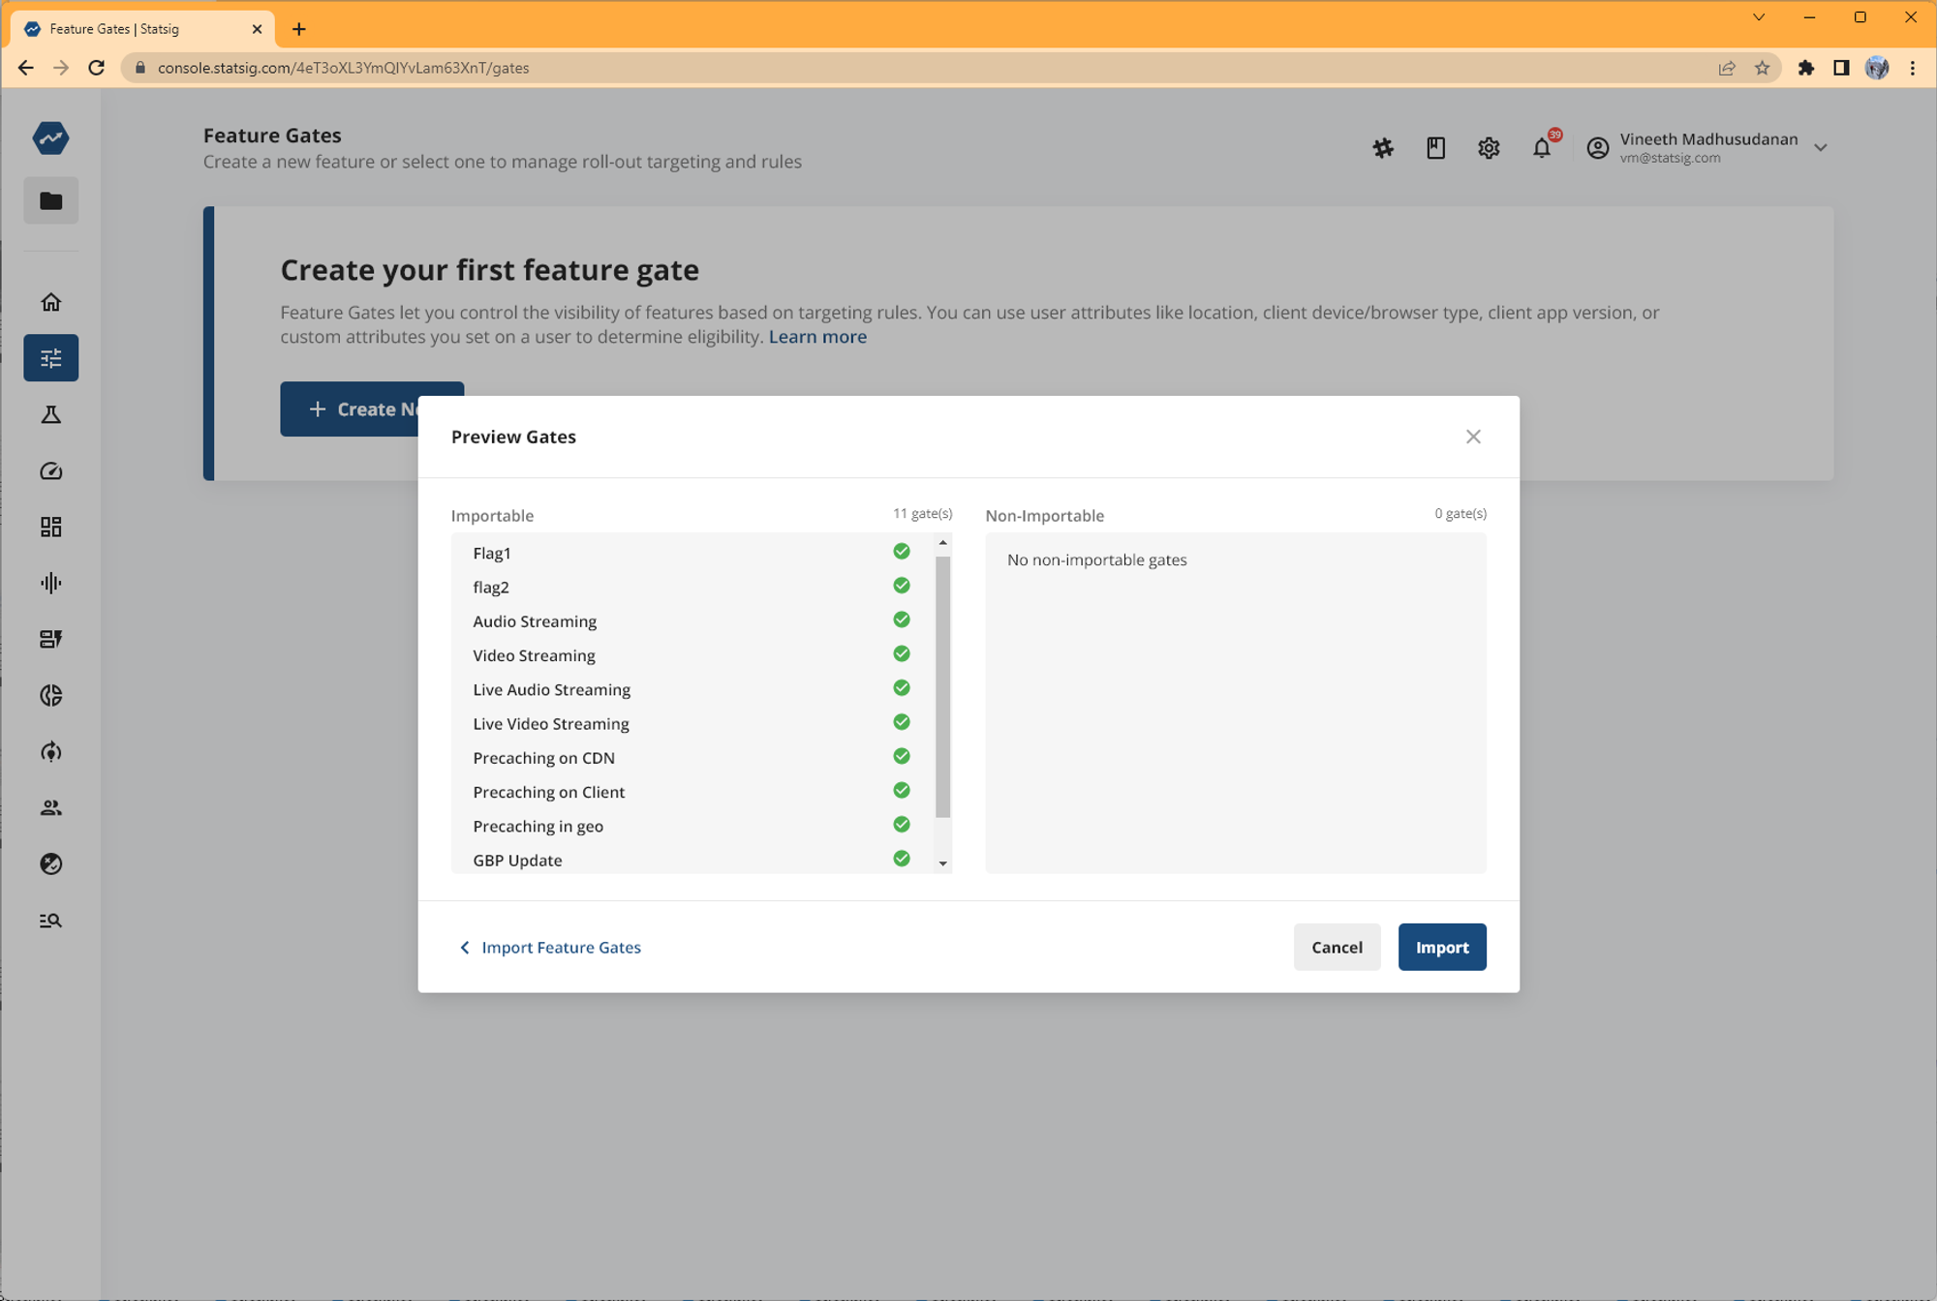The height and width of the screenshot is (1301, 1937).
Task: Open the Learn more link
Action: click(x=817, y=336)
